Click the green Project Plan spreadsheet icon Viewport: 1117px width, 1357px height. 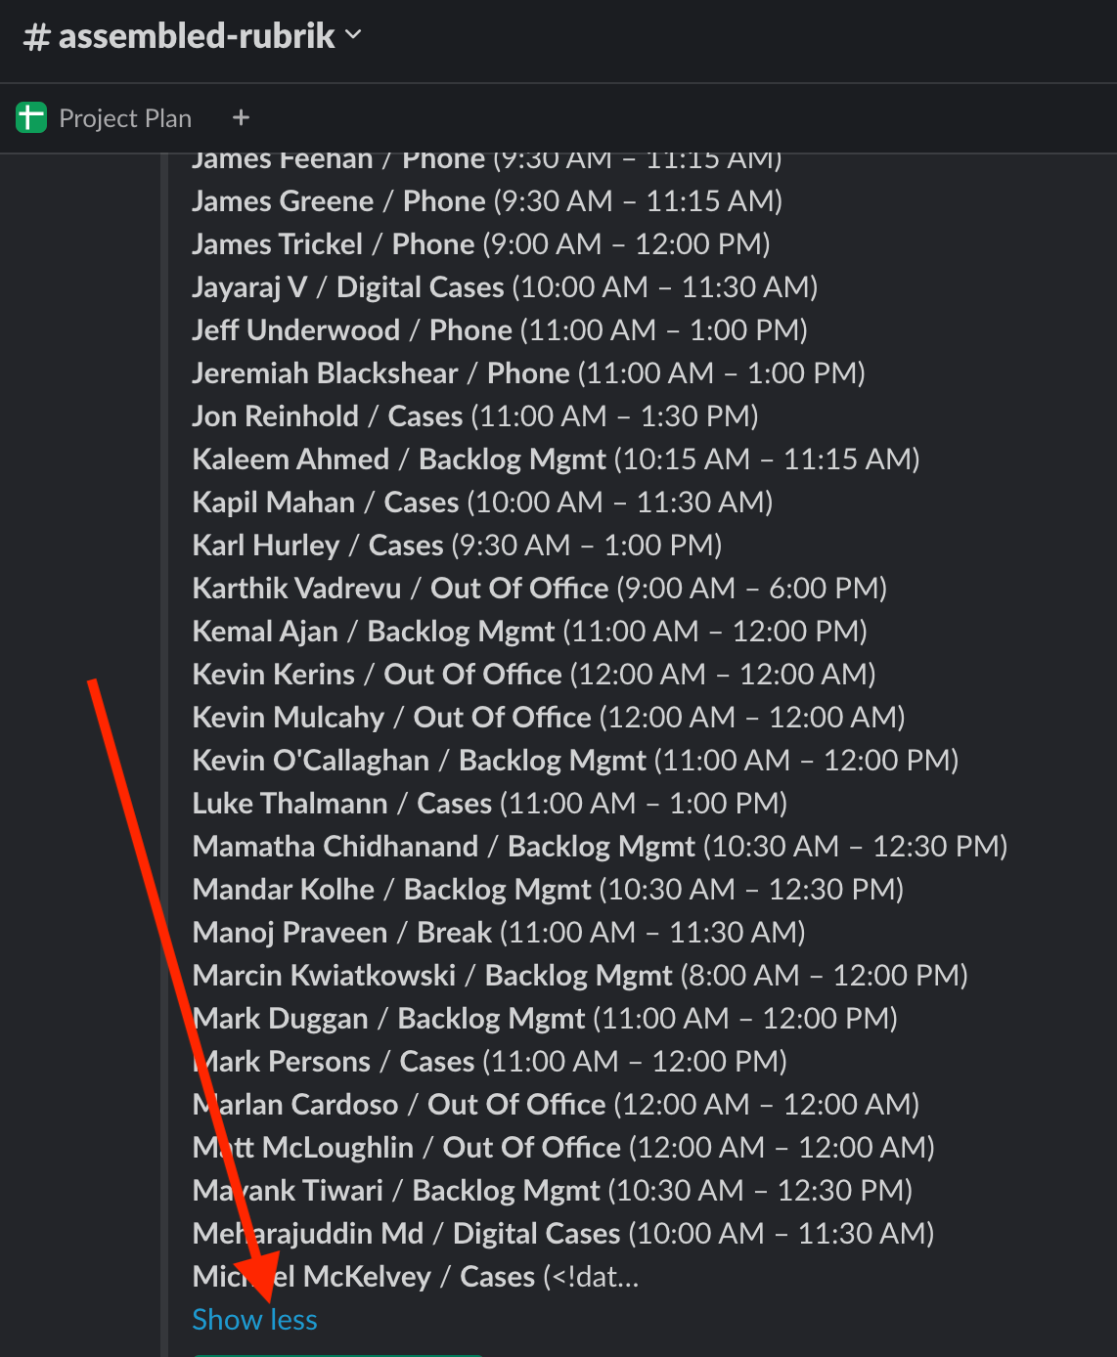click(x=31, y=118)
